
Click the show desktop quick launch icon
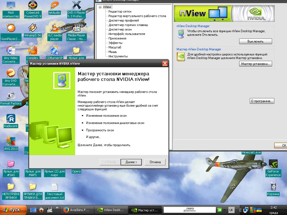pyautogui.click(x=33, y=210)
